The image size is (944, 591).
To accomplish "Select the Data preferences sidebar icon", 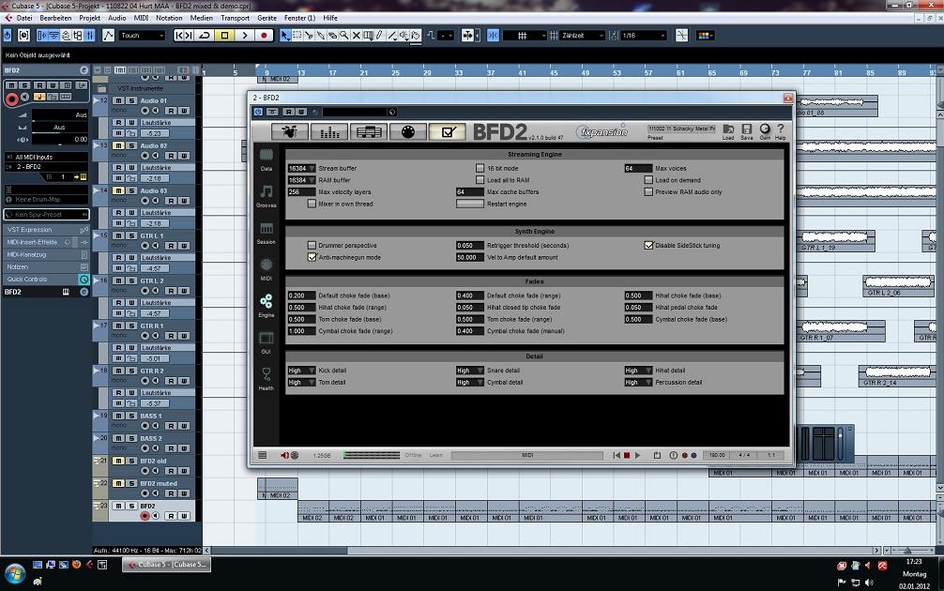I will click(x=266, y=156).
